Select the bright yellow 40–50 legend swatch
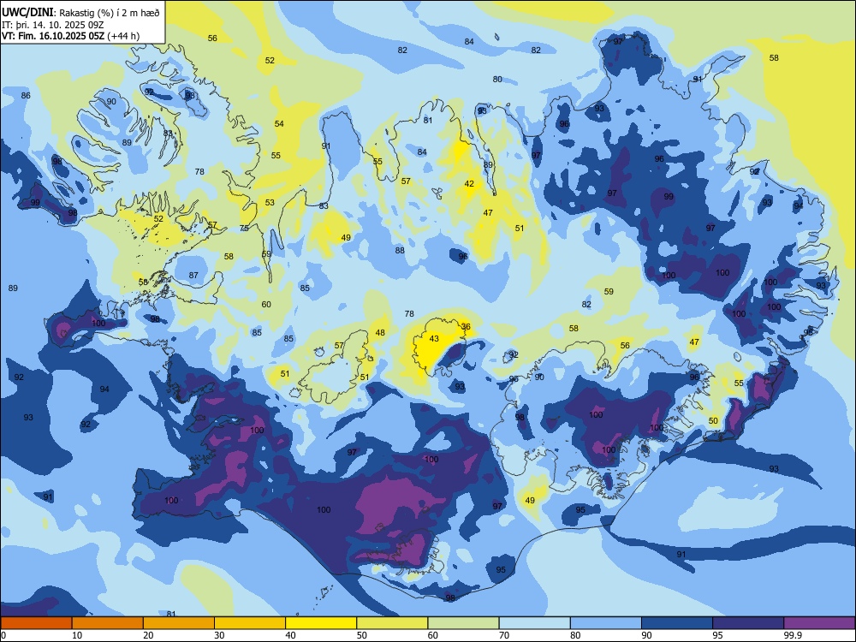The image size is (856, 642). pyautogui.click(x=321, y=623)
